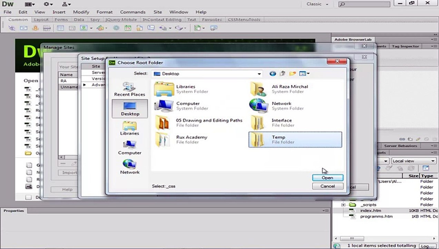
Task: Open the Site icon menu in title bar
Action: [67, 4]
